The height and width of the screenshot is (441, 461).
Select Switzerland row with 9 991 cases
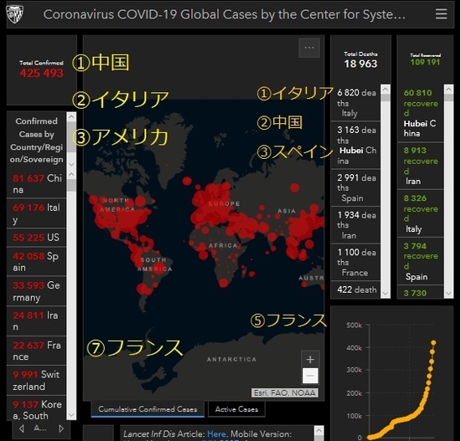(x=36, y=380)
